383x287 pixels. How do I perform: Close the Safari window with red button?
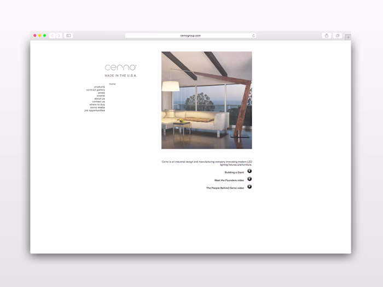pos(35,36)
